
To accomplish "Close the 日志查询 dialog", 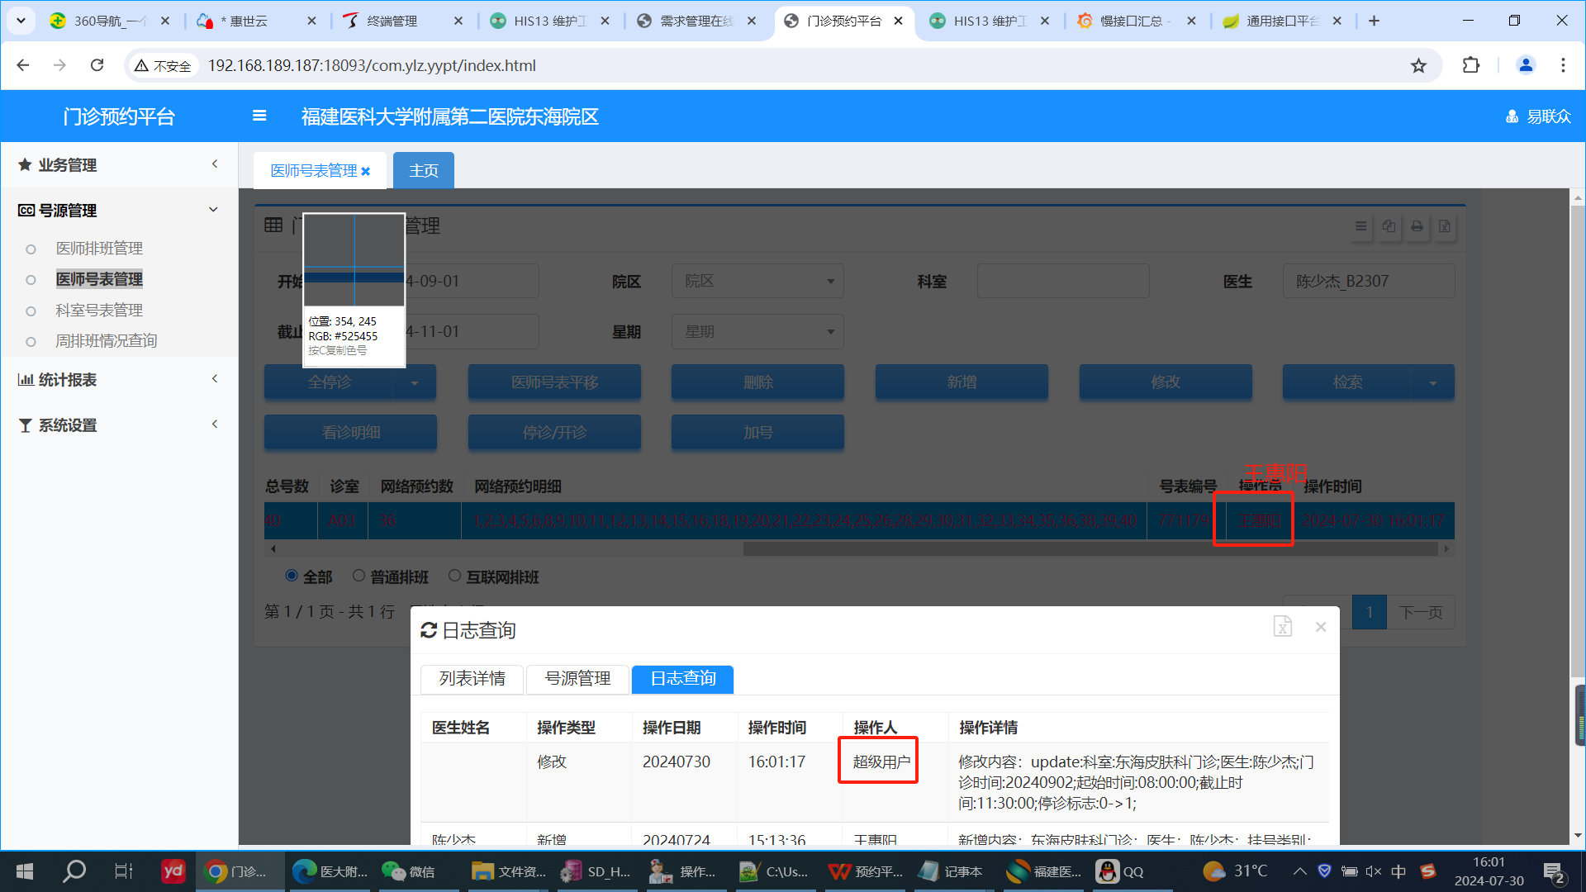I will (x=1321, y=628).
